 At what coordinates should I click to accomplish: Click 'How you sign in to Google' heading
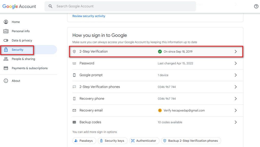(x=100, y=35)
